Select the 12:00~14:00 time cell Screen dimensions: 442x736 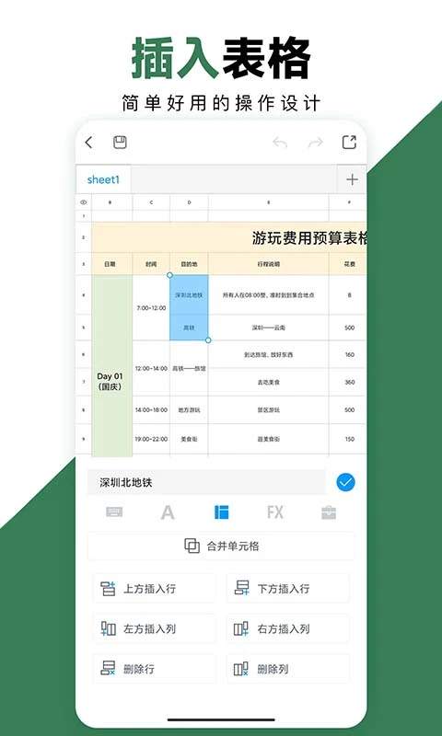151,369
